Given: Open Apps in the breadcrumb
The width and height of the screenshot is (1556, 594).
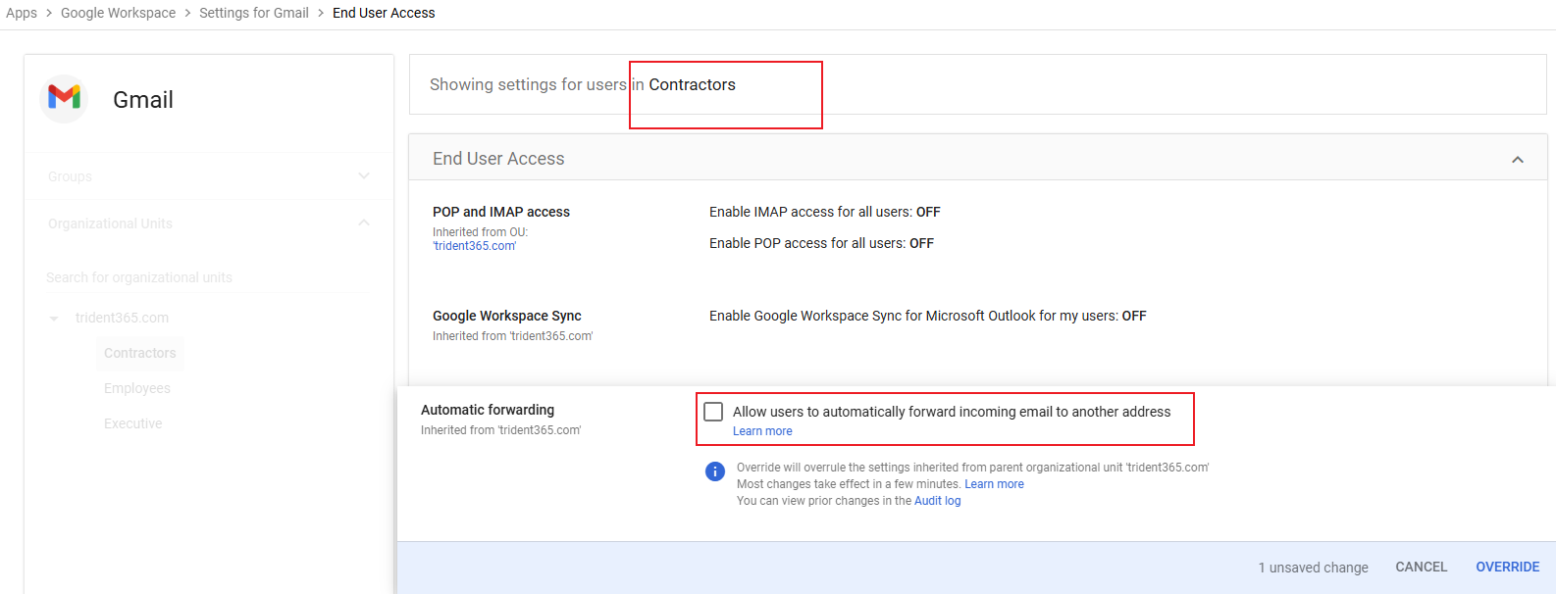Looking at the screenshot, I should 22,13.
